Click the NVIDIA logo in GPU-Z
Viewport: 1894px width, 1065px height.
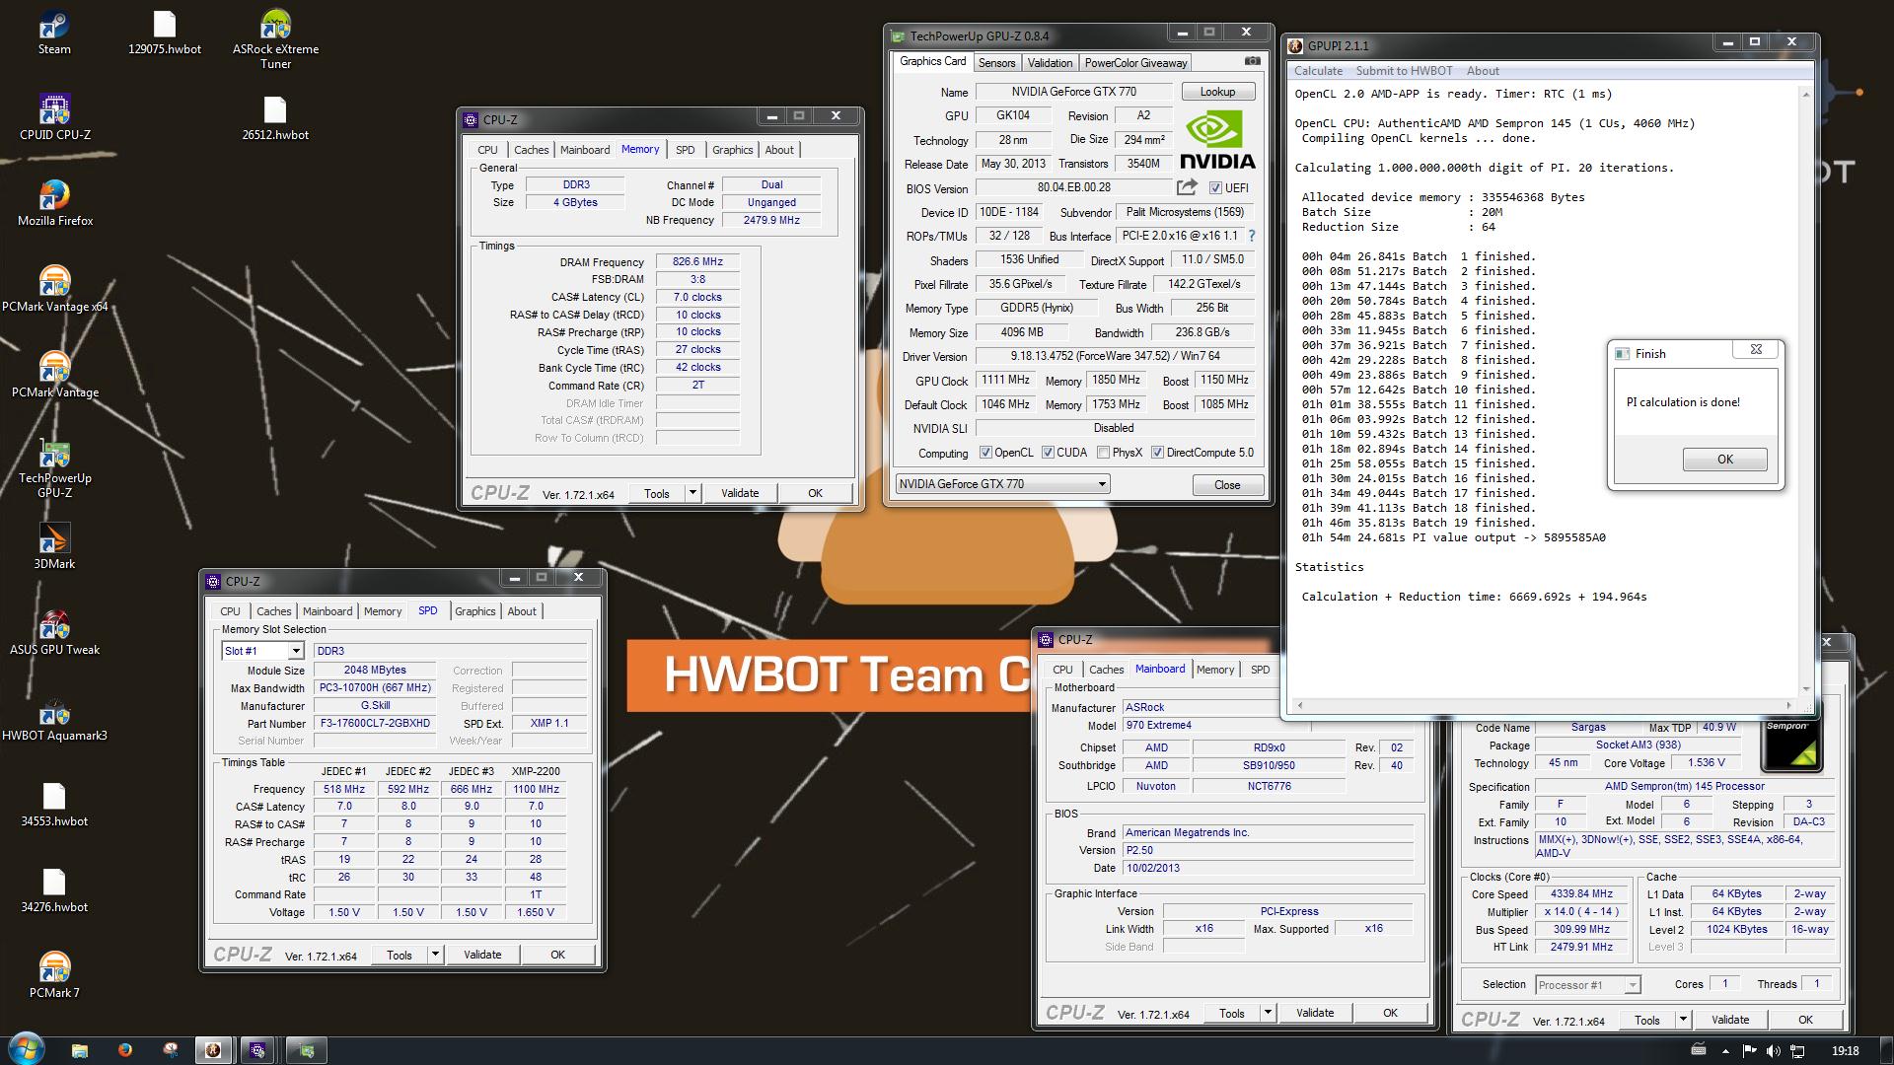point(1217,139)
